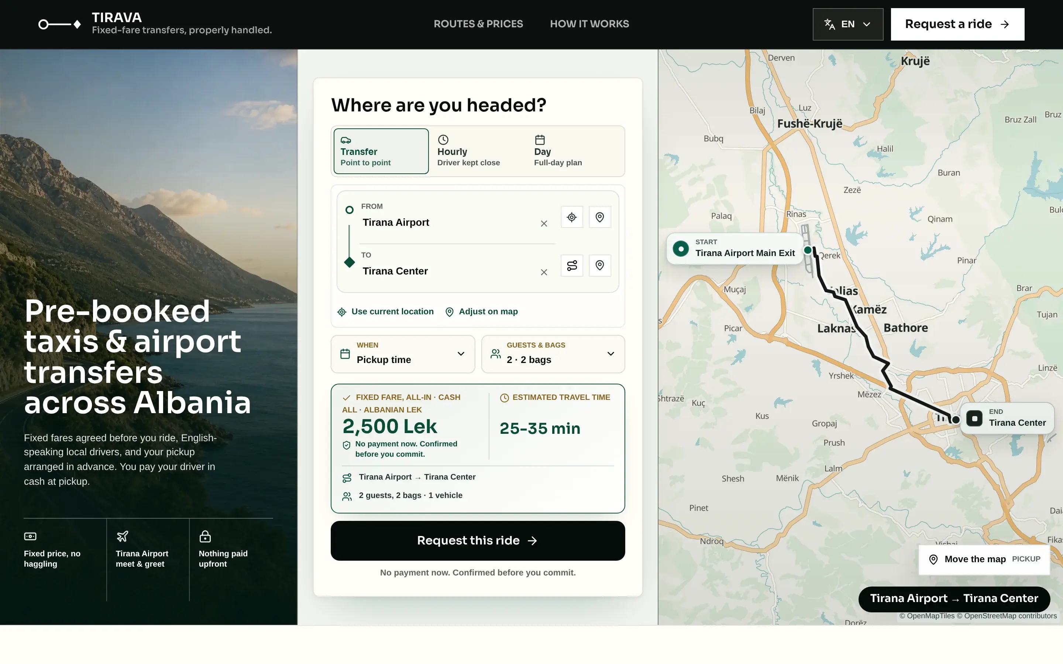
Task: Open ROUTES & PRICES menu
Action: tap(478, 24)
